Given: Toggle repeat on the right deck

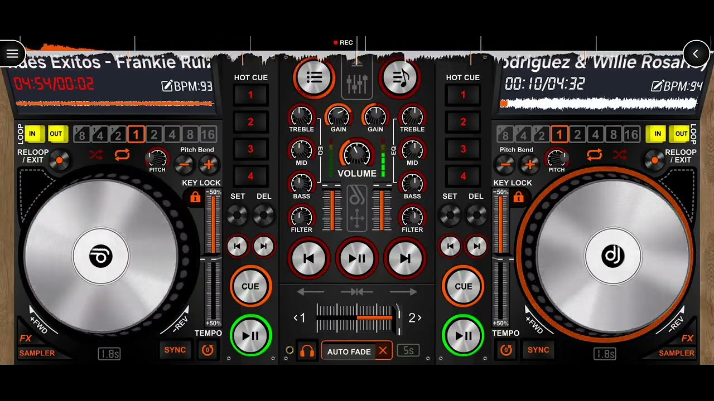Looking at the screenshot, I should point(594,155).
